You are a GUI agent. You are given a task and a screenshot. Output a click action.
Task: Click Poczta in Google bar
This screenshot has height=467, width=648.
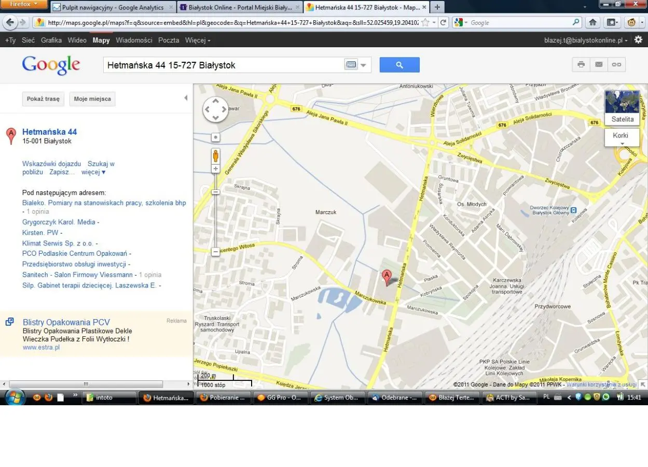tap(169, 40)
